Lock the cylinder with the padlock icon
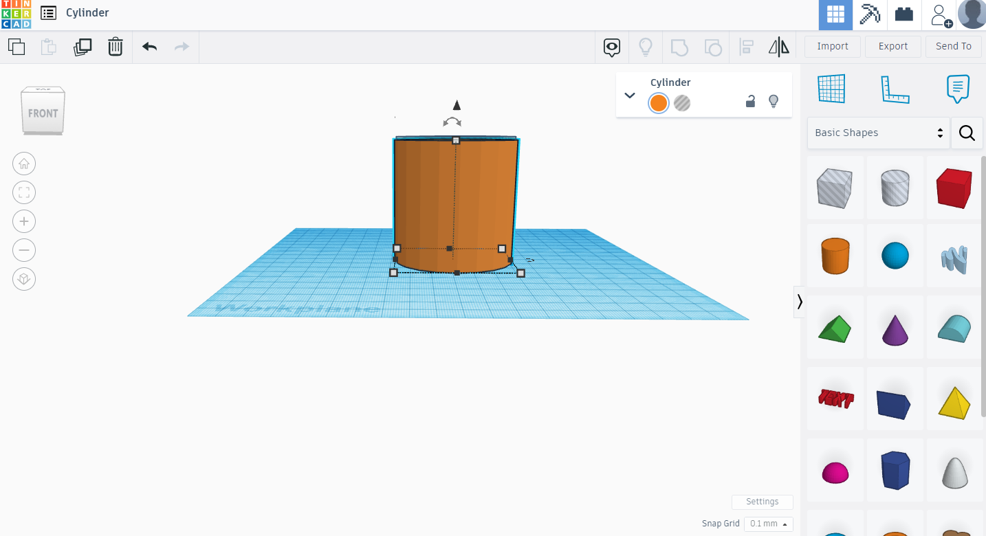 point(750,101)
